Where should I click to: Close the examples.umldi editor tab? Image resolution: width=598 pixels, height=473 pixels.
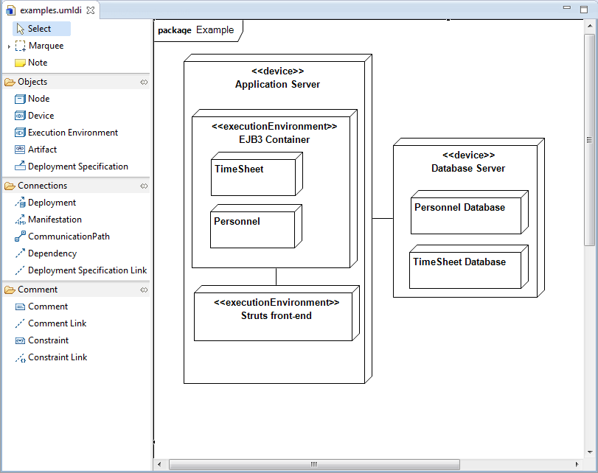[91, 10]
